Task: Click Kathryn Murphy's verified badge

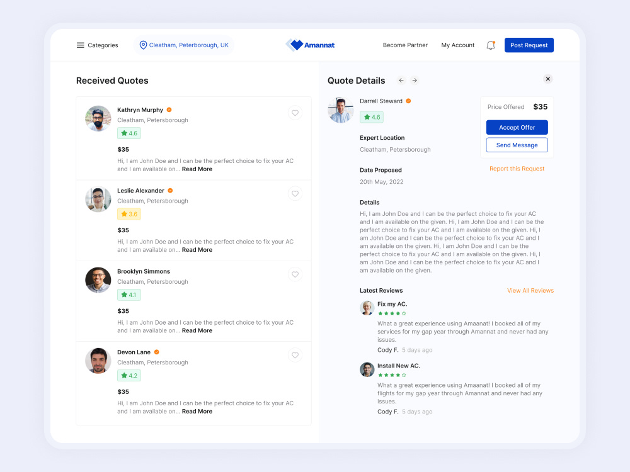Action: (x=169, y=110)
